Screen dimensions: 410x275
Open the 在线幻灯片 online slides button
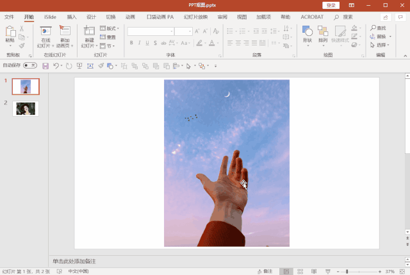click(x=45, y=37)
